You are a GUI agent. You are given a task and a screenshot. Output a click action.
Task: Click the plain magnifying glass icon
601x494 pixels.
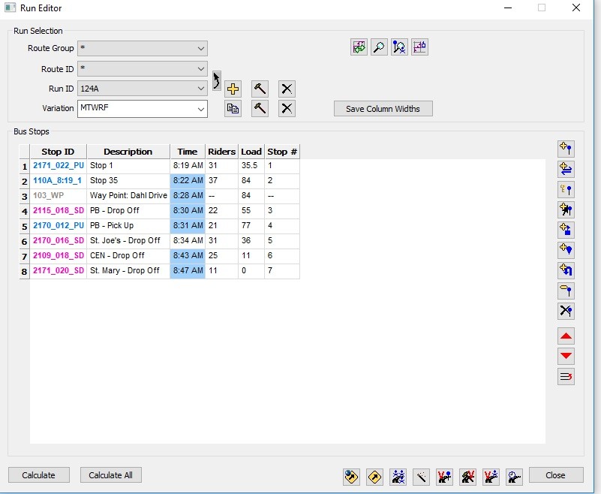(379, 47)
